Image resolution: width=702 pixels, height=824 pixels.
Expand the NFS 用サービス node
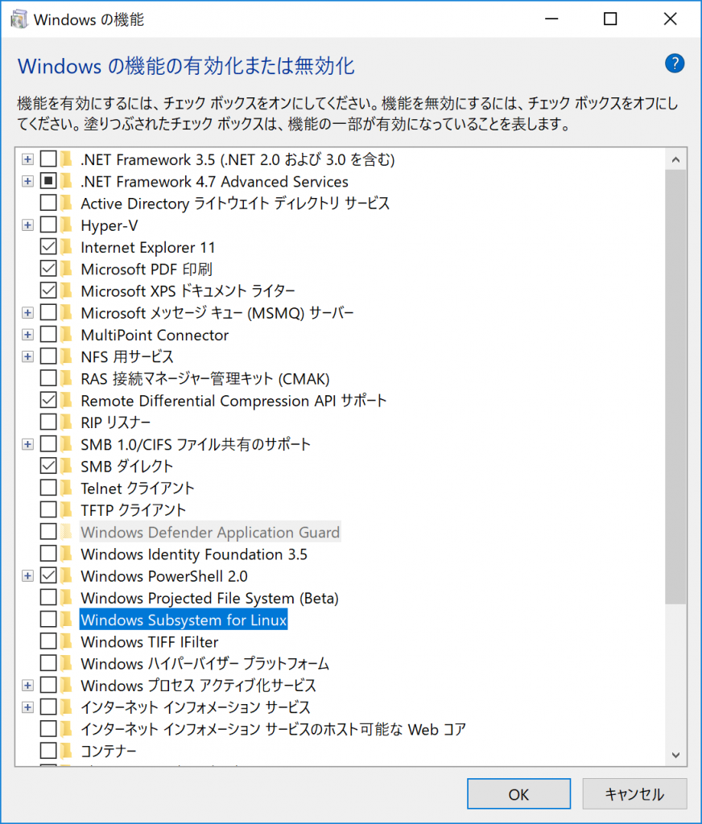[x=28, y=356]
